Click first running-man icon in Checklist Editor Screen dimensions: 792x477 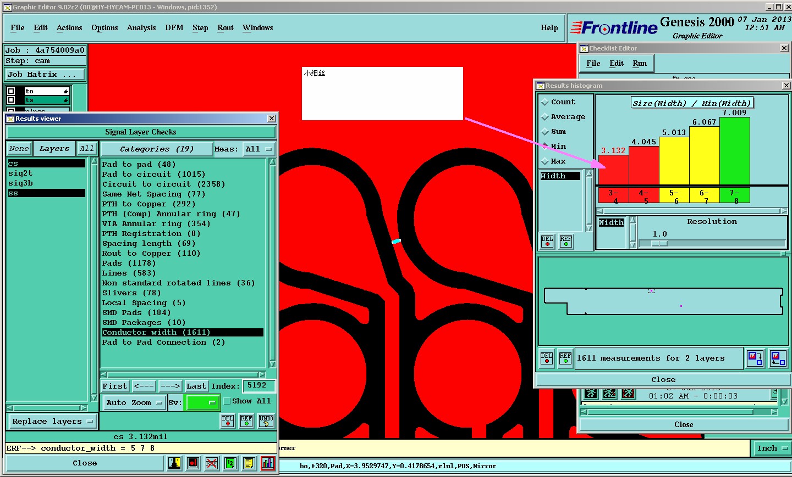tap(591, 394)
